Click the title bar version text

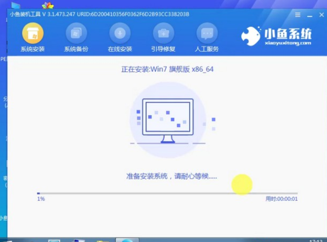pos(99,14)
